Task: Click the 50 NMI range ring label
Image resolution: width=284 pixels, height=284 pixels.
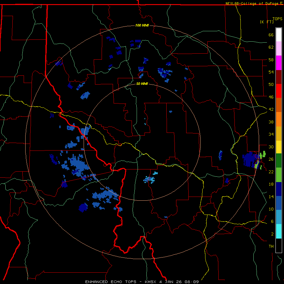Action: [142, 84]
